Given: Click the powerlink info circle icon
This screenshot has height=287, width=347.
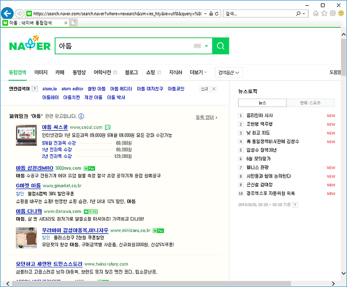Looking at the screenshot, I should click(x=81, y=116).
